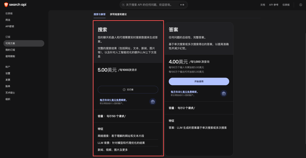
Task: Click 每100万个输入令牌加收5.00美元 text
Action: [x=186, y=67]
